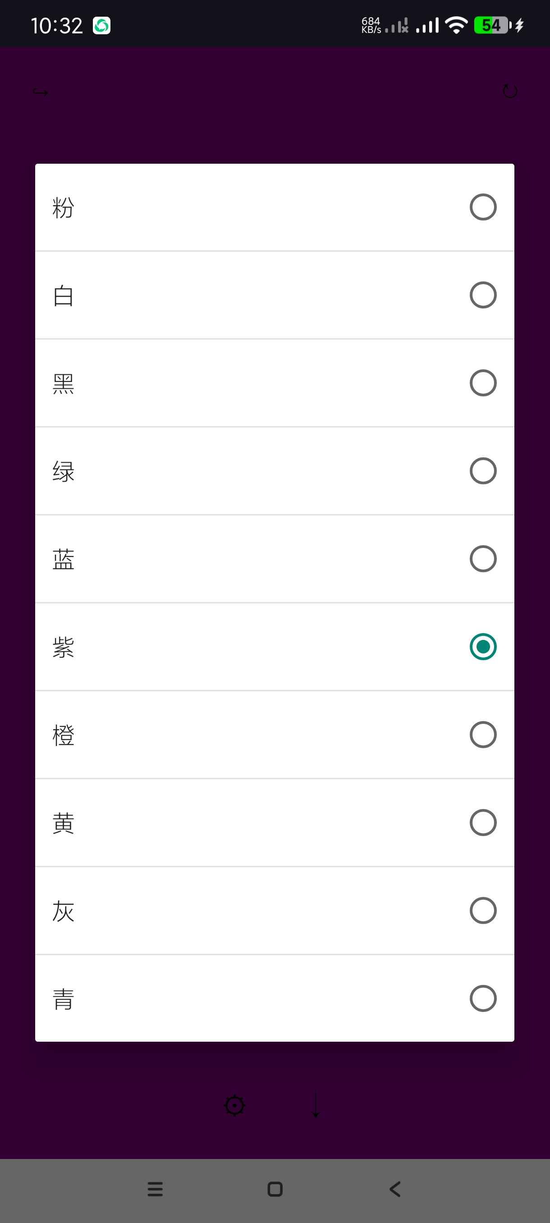Tap the 黄 list item label
The height and width of the screenshot is (1223, 550).
pos(64,823)
